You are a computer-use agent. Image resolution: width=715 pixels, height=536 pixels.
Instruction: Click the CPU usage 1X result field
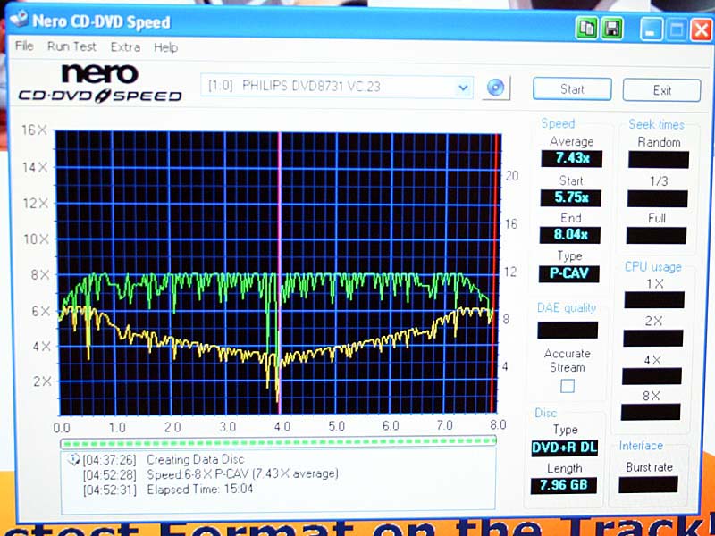click(x=654, y=300)
